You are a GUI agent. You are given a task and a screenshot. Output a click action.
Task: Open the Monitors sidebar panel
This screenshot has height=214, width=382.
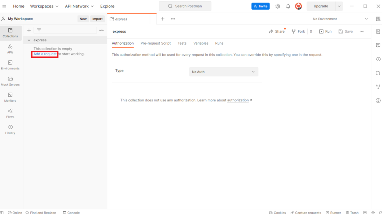coord(10,97)
